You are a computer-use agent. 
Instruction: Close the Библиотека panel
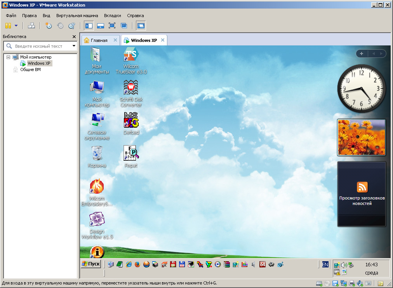pos(74,36)
